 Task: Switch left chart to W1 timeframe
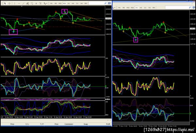[x=81, y=4]
